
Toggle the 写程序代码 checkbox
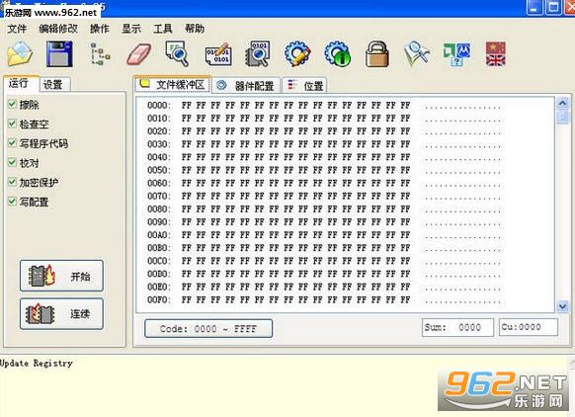click(13, 143)
